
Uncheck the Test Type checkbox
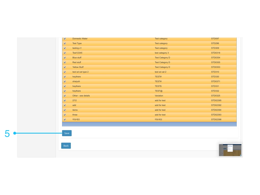click(65, 43)
